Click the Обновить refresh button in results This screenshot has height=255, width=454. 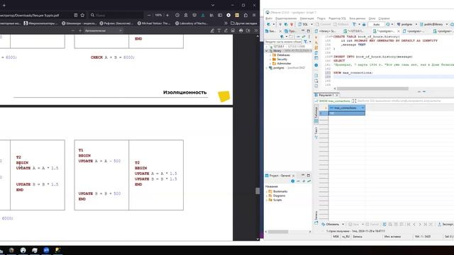coord(331,225)
